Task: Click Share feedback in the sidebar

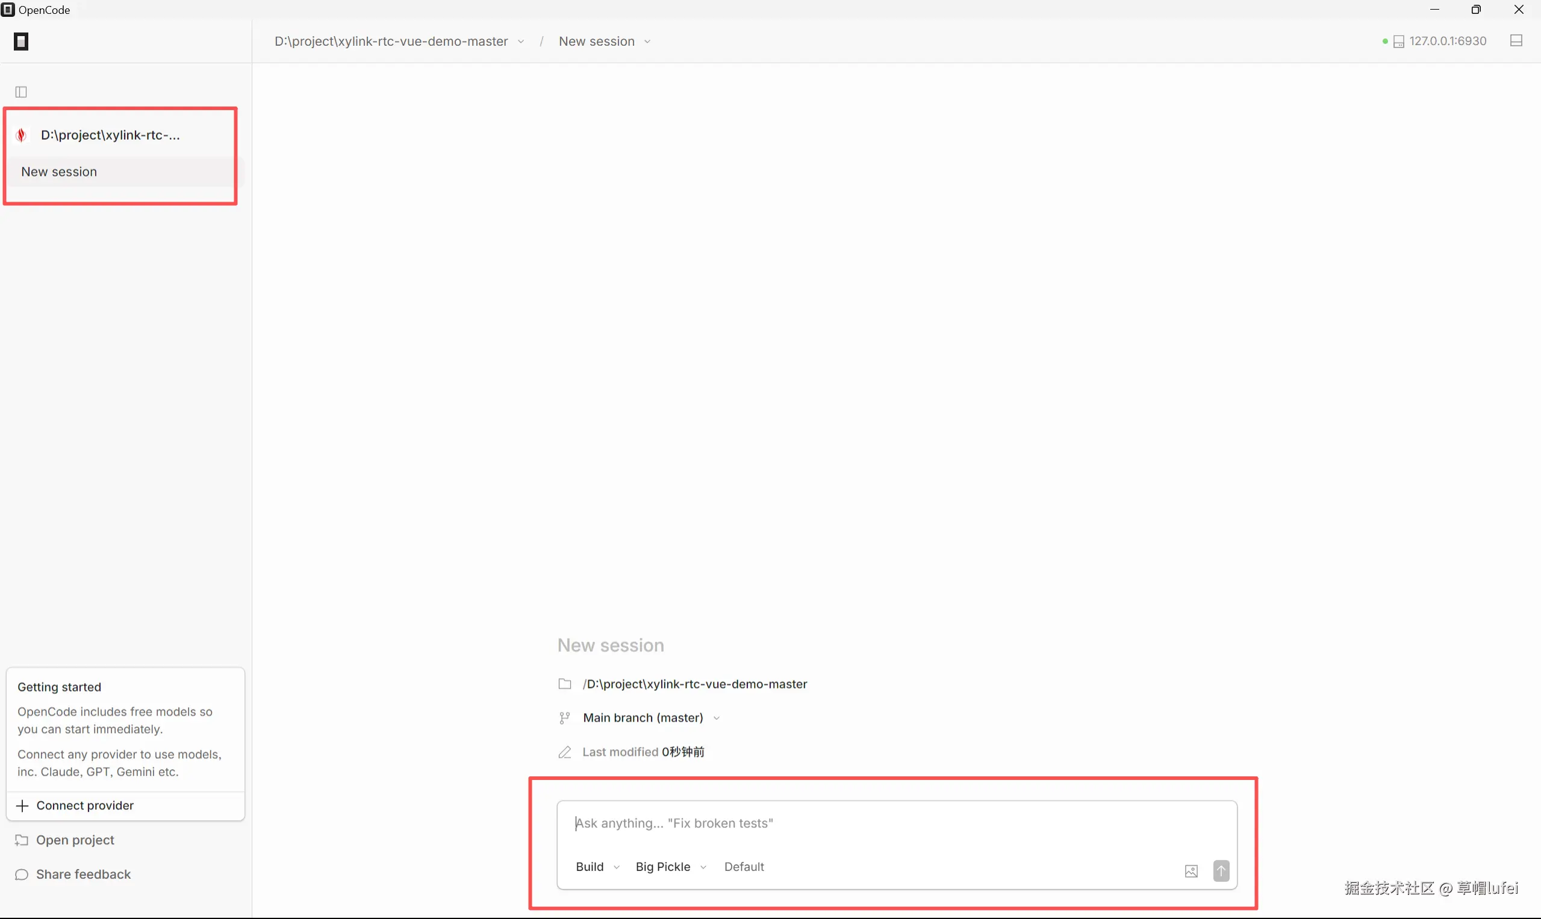Action: (83, 874)
